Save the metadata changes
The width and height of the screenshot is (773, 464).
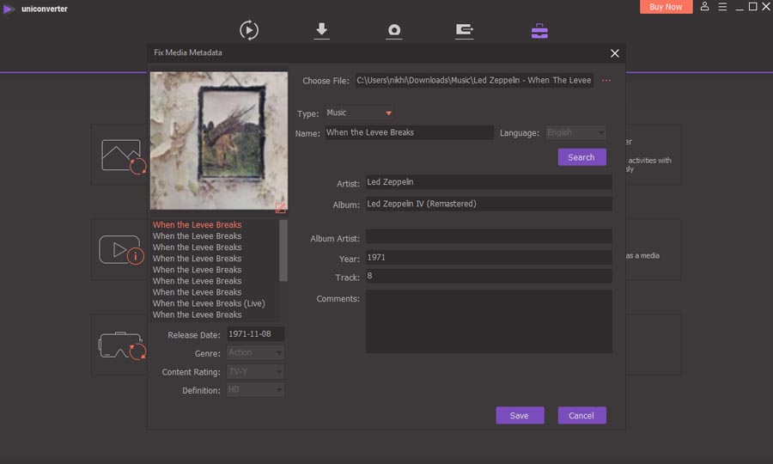pyautogui.click(x=520, y=416)
